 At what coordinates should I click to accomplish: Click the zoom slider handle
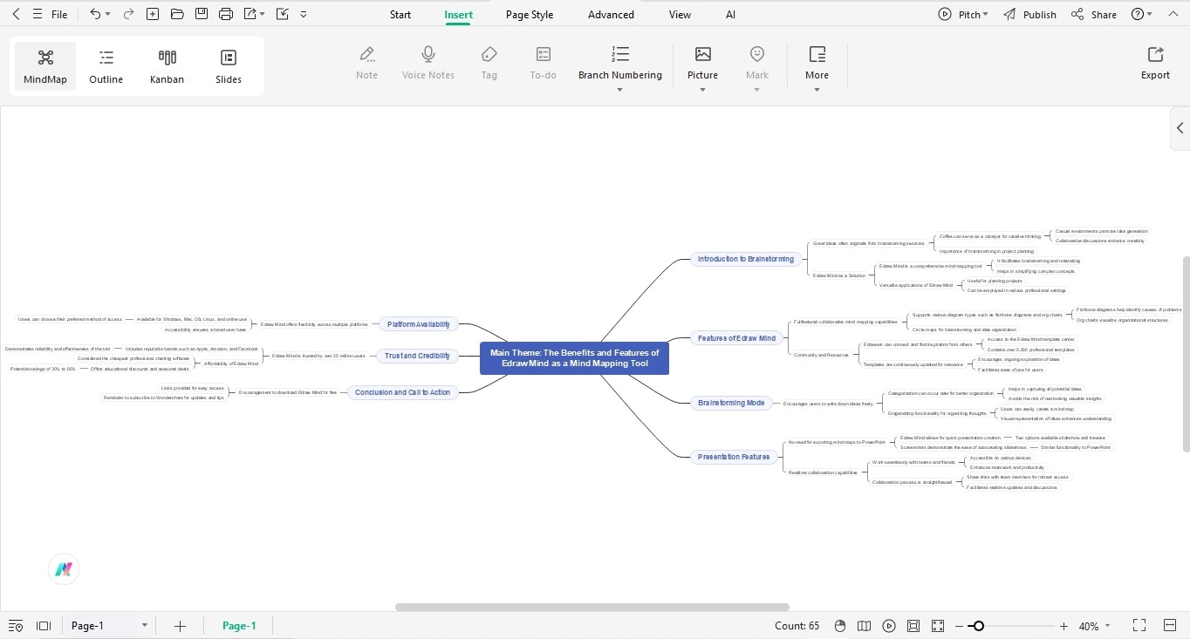pos(979,626)
